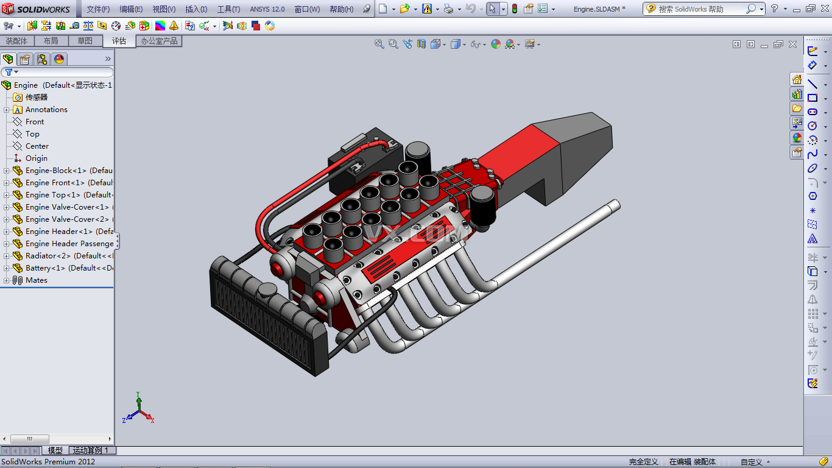Open the Design Library task pane
This screenshot has width=832, height=468.
coord(797,94)
